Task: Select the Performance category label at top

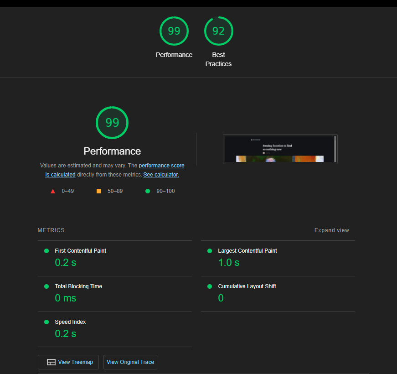Action: 174,55
